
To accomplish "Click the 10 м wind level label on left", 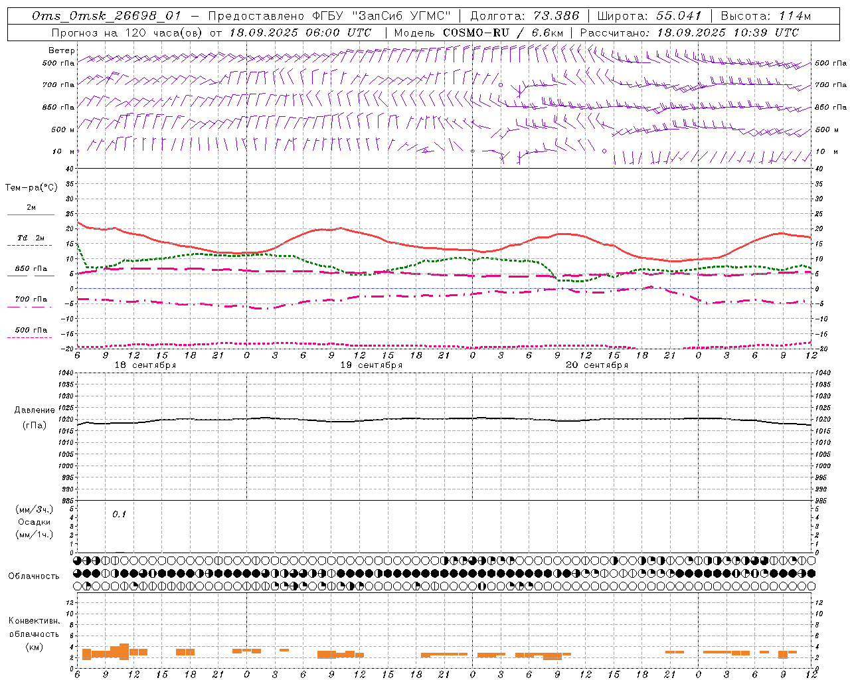I will coord(64,151).
